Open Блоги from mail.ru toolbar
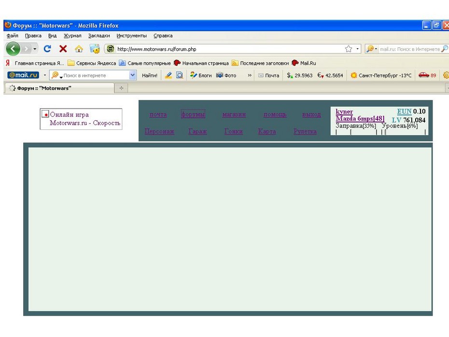 pyautogui.click(x=201, y=75)
